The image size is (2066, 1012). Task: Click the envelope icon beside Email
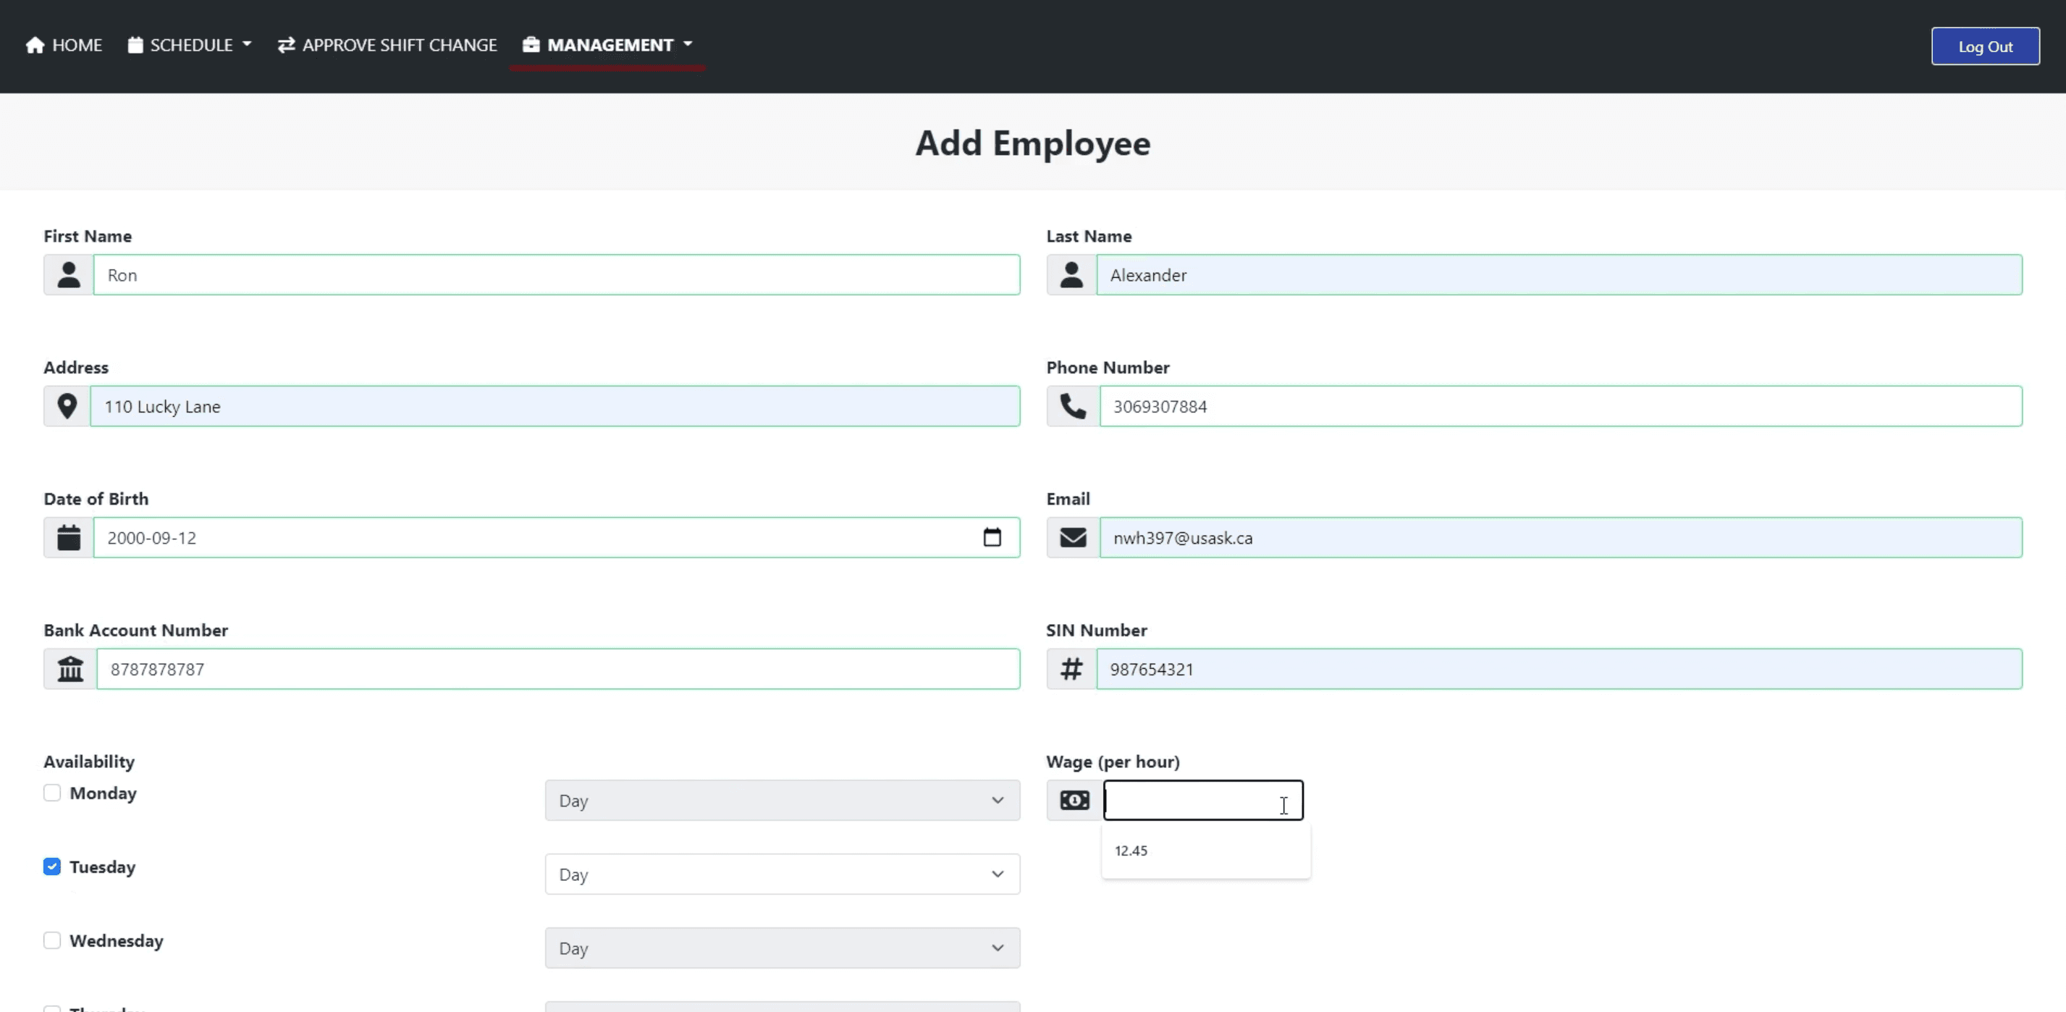tap(1072, 537)
